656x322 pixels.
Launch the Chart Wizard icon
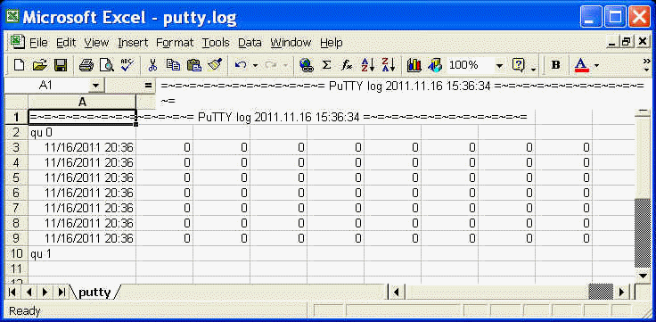(x=414, y=65)
